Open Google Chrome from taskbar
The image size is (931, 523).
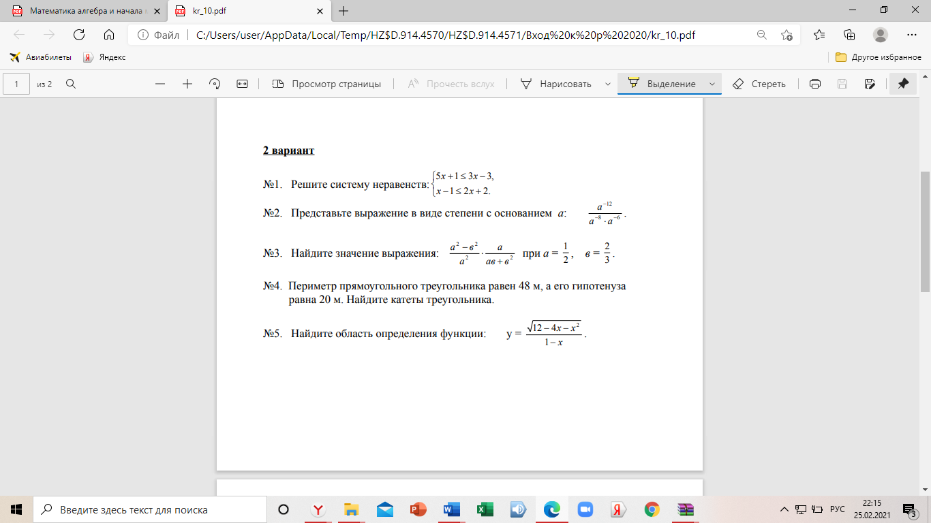click(652, 509)
